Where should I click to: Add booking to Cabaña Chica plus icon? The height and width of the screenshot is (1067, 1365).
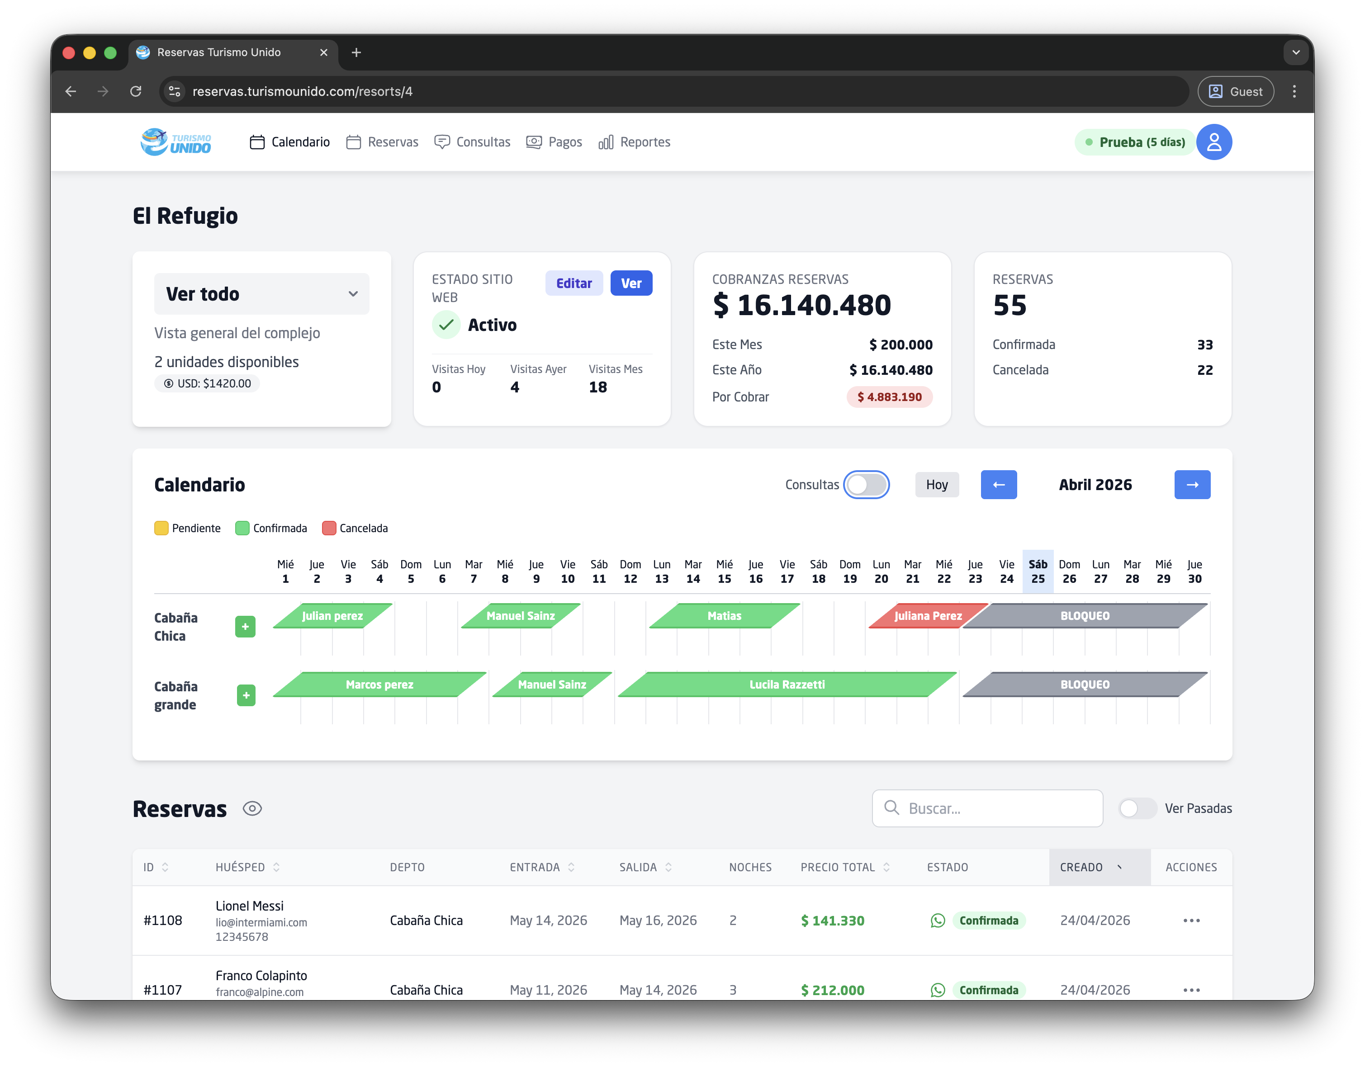[x=245, y=627]
